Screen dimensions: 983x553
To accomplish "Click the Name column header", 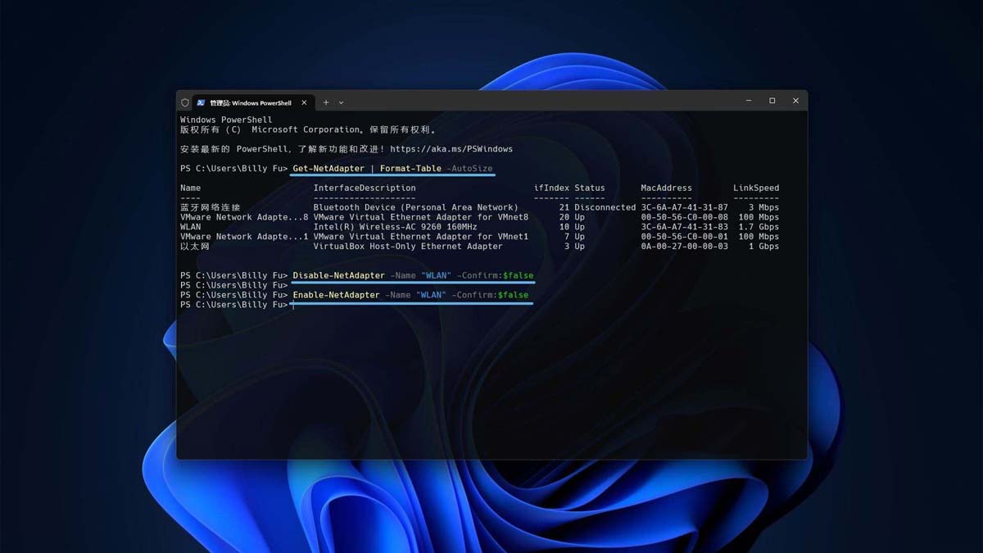I will coord(190,188).
